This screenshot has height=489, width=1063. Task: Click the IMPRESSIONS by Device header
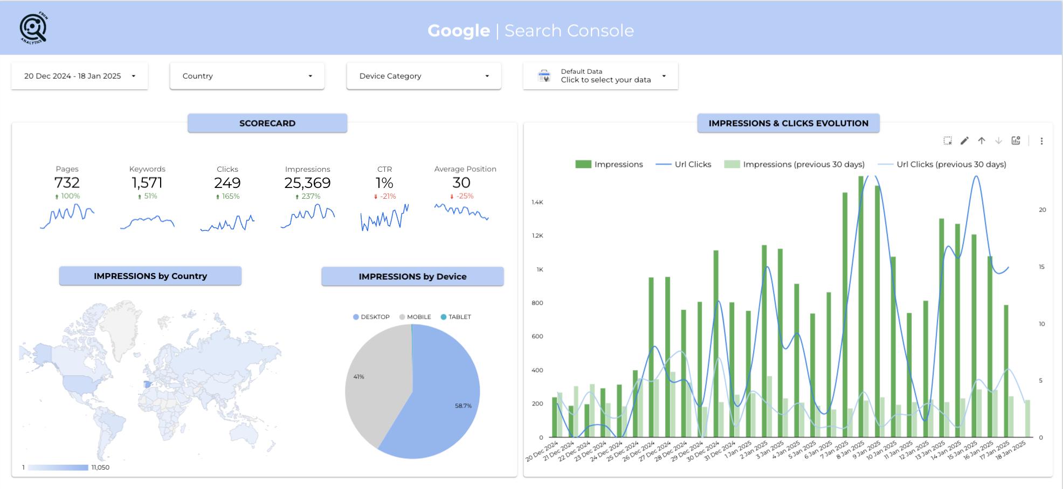tap(412, 276)
